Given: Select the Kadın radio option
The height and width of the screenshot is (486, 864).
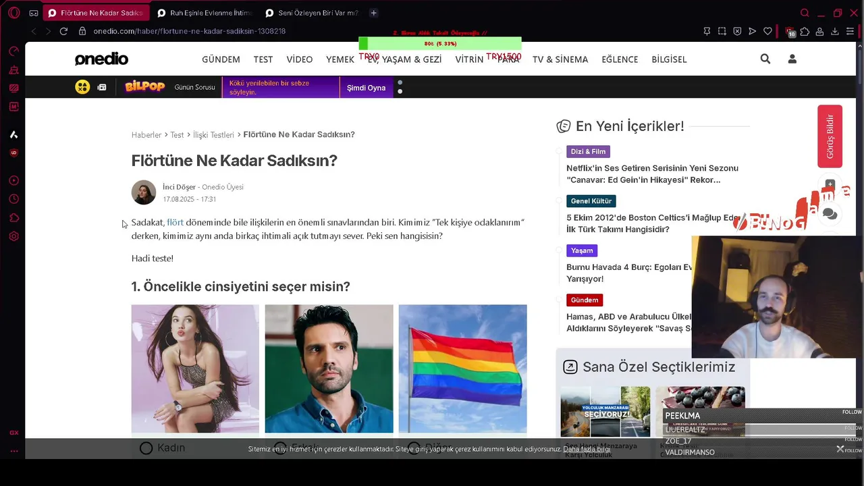Looking at the screenshot, I should tap(146, 448).
